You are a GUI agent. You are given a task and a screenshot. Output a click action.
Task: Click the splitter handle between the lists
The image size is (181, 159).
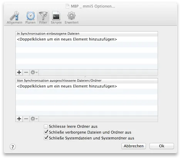[x=85, y=77]
